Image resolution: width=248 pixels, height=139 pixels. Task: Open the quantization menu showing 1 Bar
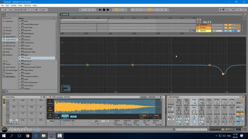pos(44,10)
